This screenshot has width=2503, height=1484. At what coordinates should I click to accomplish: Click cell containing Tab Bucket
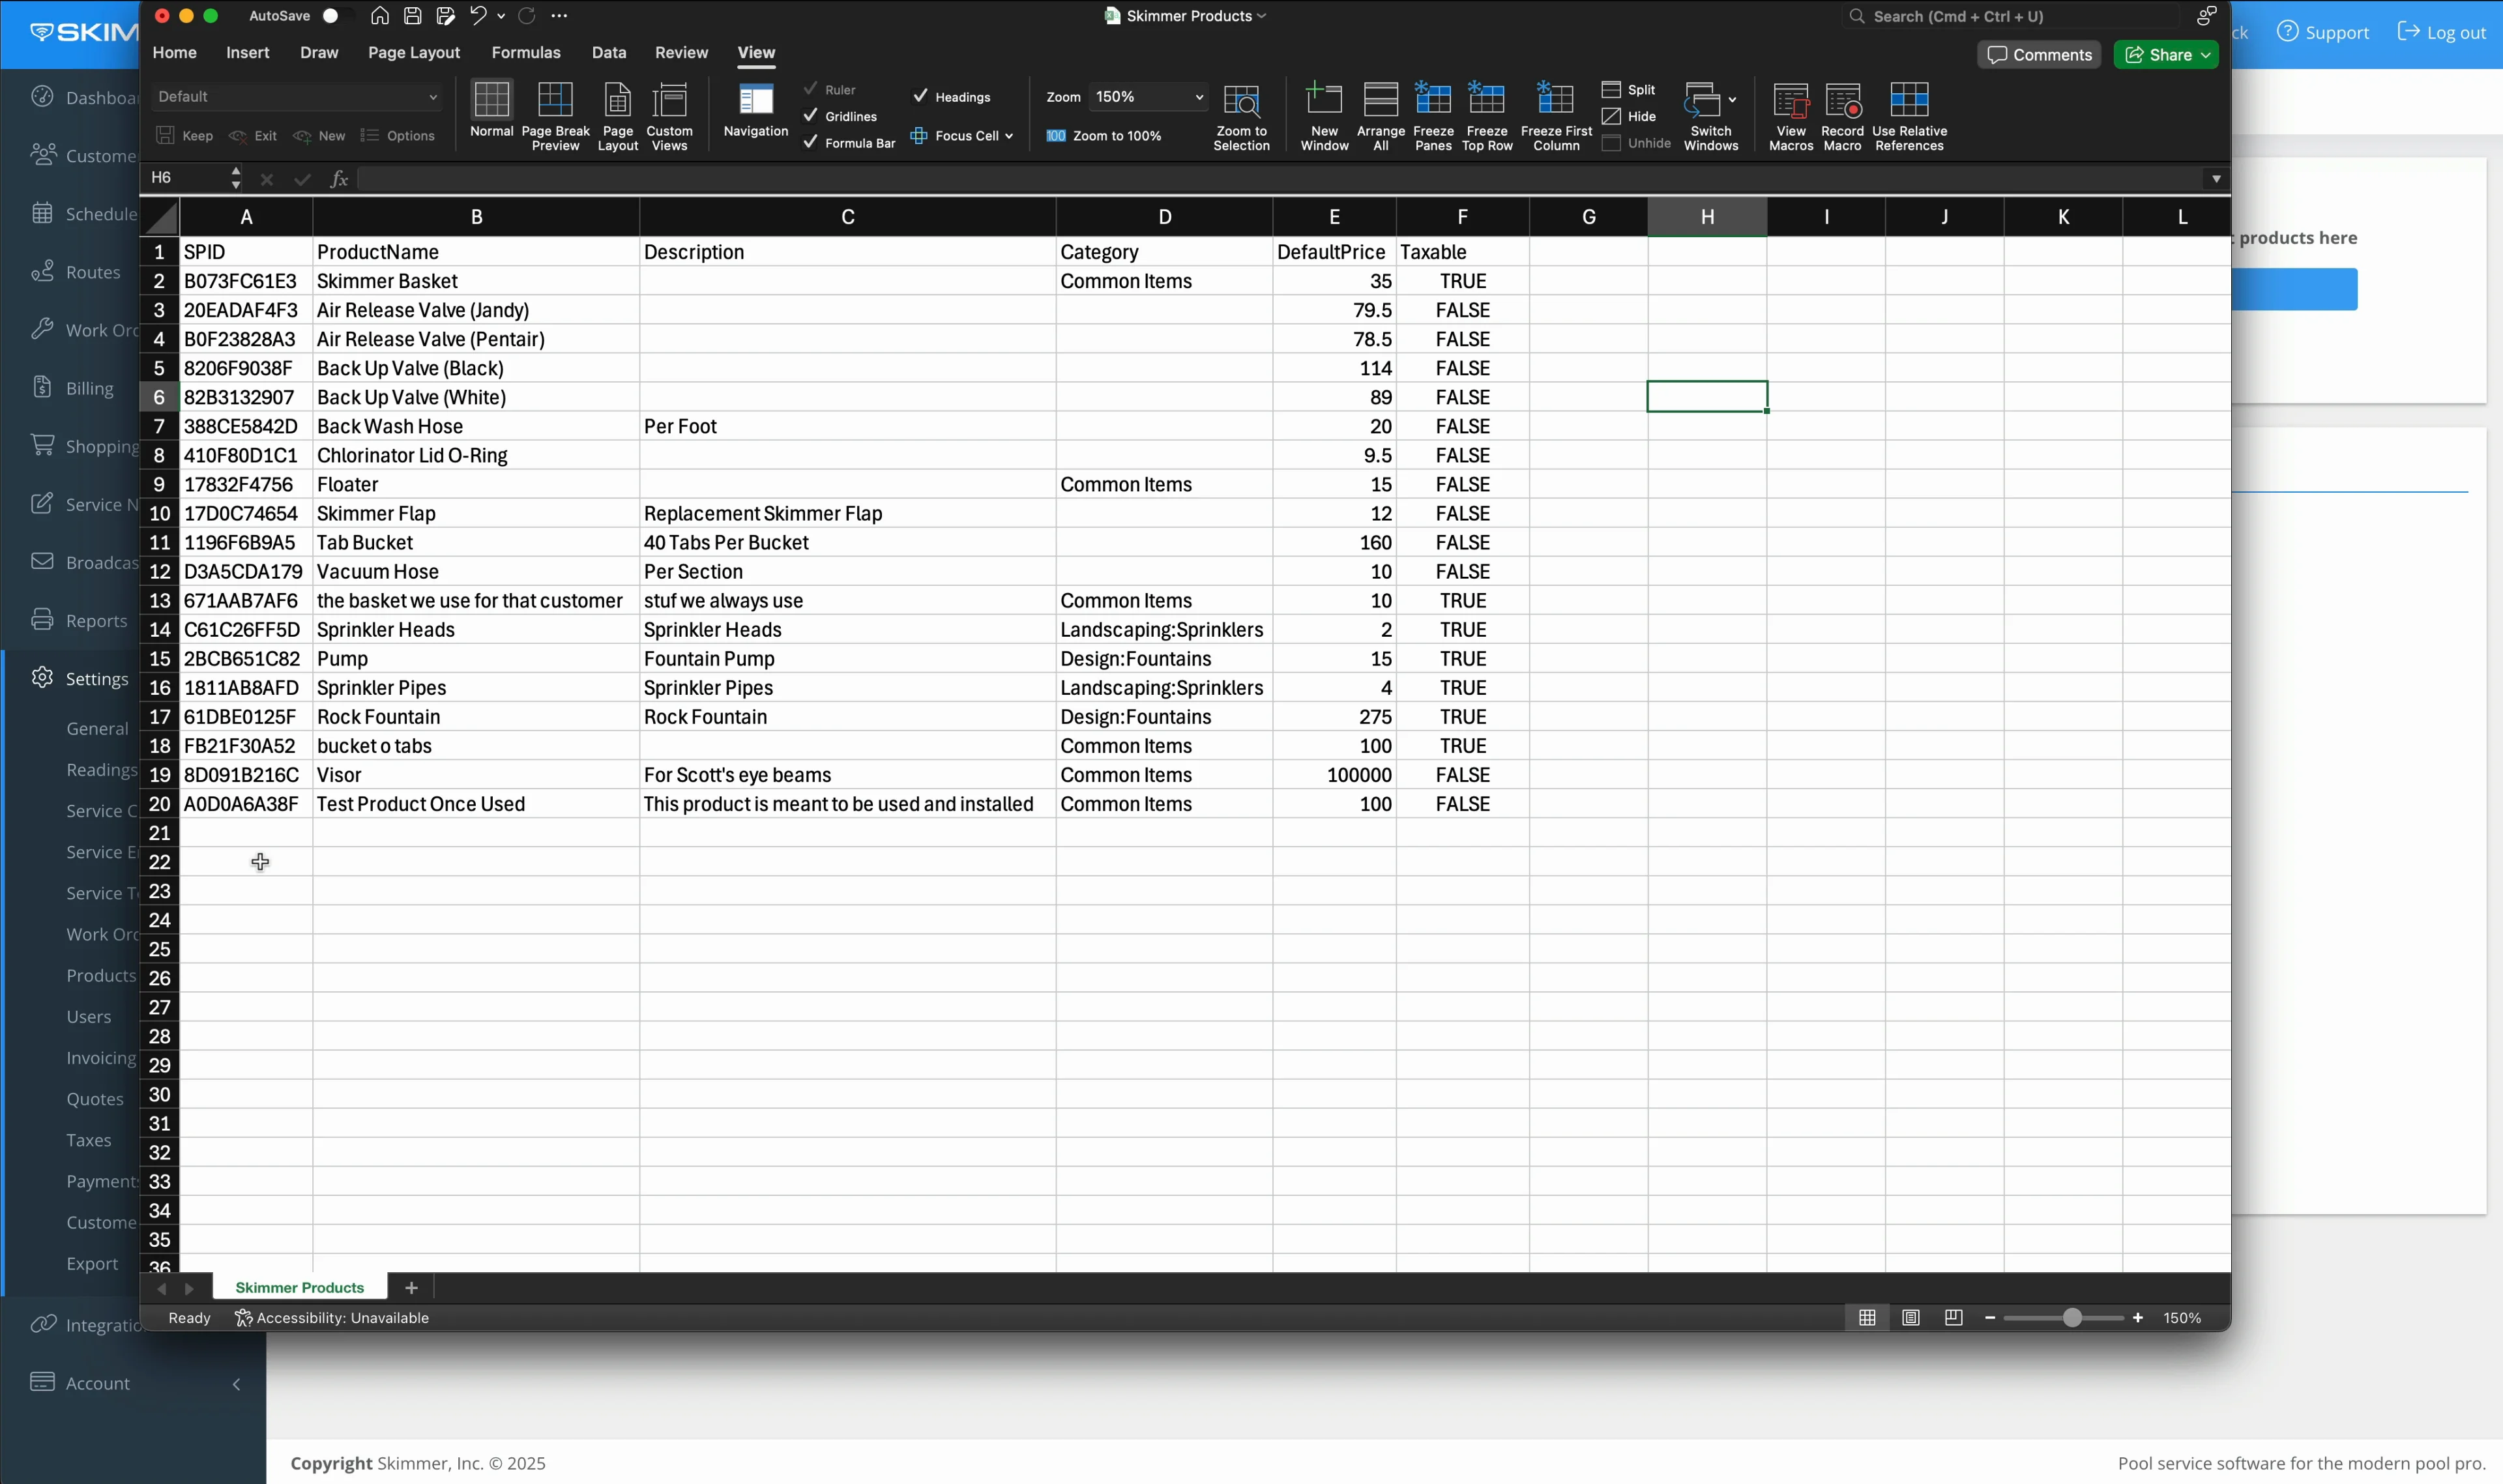[x=476, y=542]
